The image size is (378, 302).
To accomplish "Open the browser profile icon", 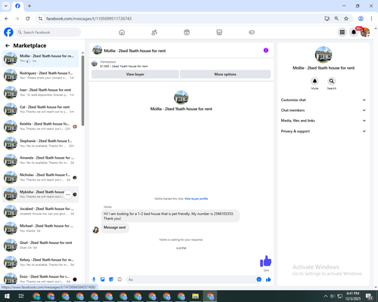I will pyautogui.click(x=361, y=19).
